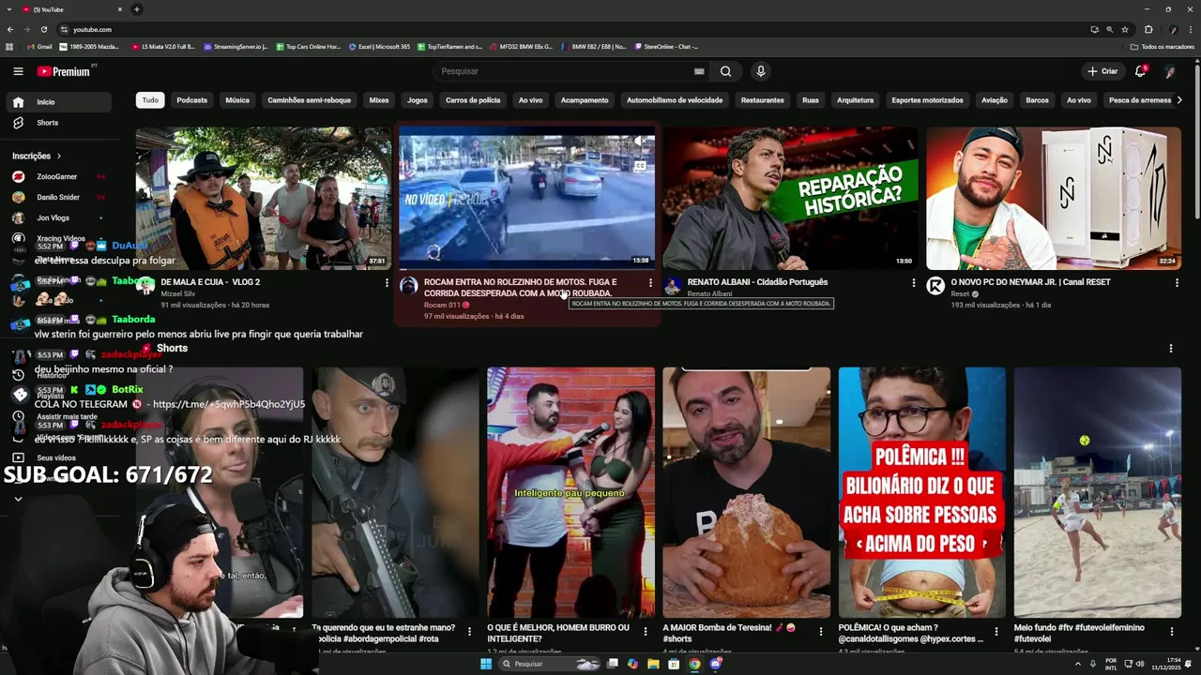Select the Aviação filter chip
The image size is (1201, 675).
pos(995,100)
